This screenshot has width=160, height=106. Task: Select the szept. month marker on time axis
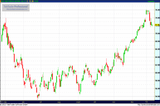point(79,102)
